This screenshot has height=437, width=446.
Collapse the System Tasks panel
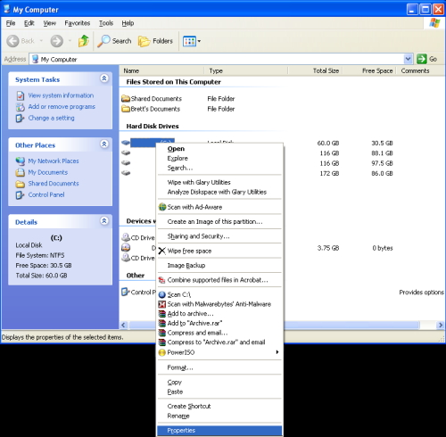pyautogui.click(x=104, y=78)
